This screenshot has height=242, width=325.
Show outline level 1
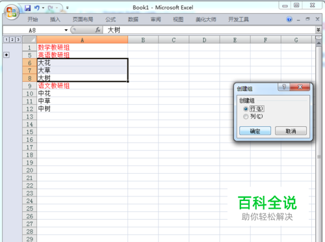coord(6,40)
